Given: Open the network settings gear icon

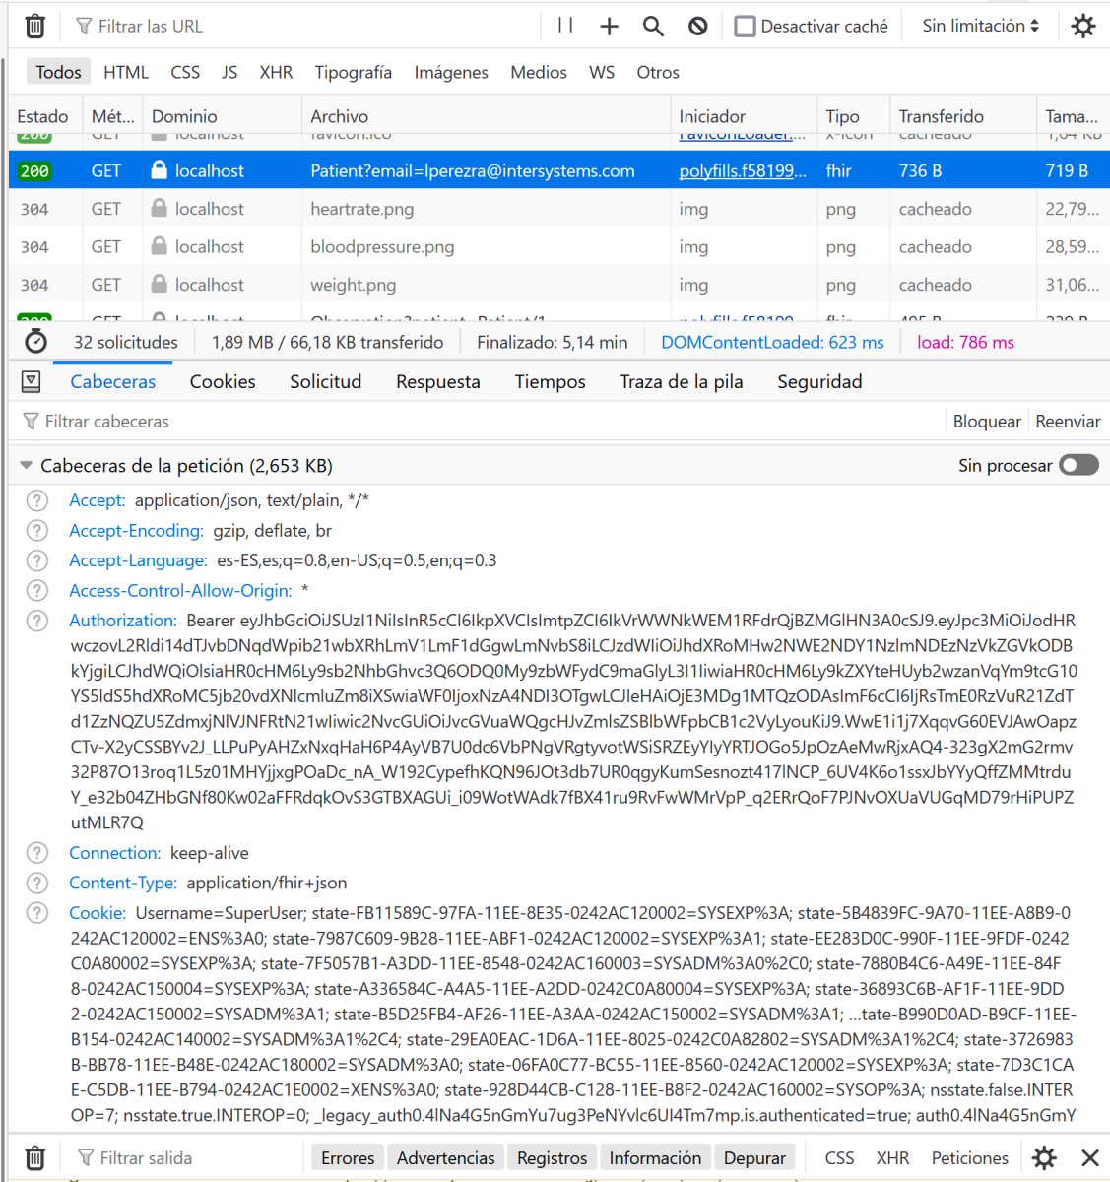Looking at the screenshot, I should pos(1082,27).
